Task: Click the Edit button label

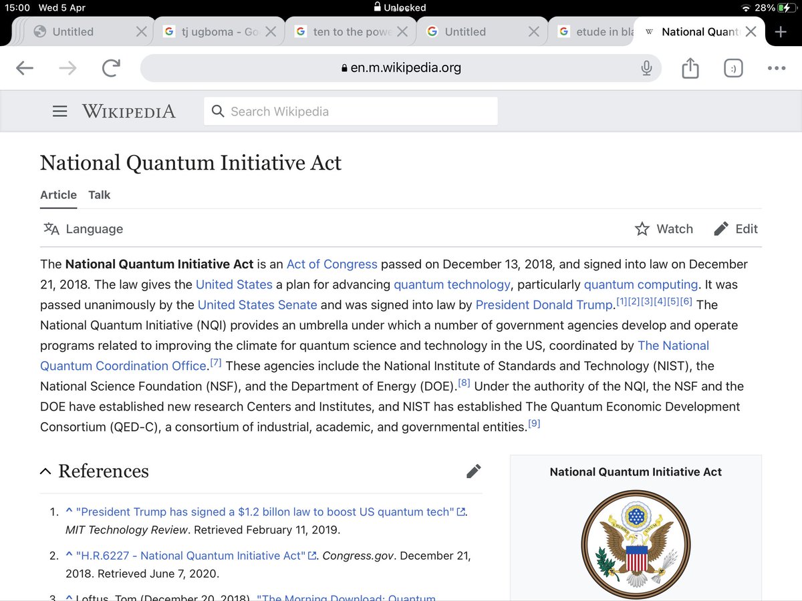Action: pyautogui.click(x=747, y=229)
